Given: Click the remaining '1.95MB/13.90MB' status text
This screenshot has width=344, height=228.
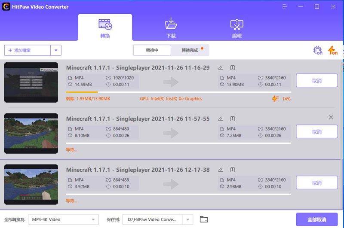Looking at the screenshot, I should (93, 99).
